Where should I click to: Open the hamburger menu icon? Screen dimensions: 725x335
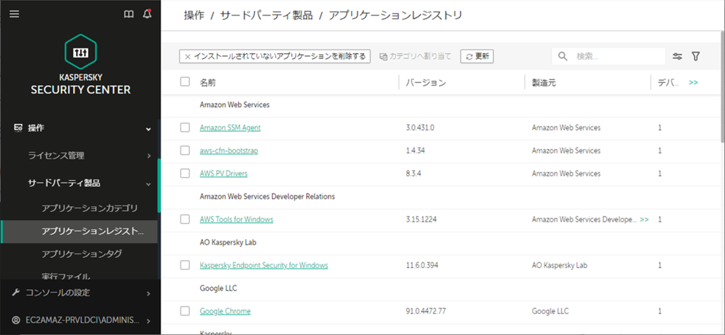[x=14, y=14]
